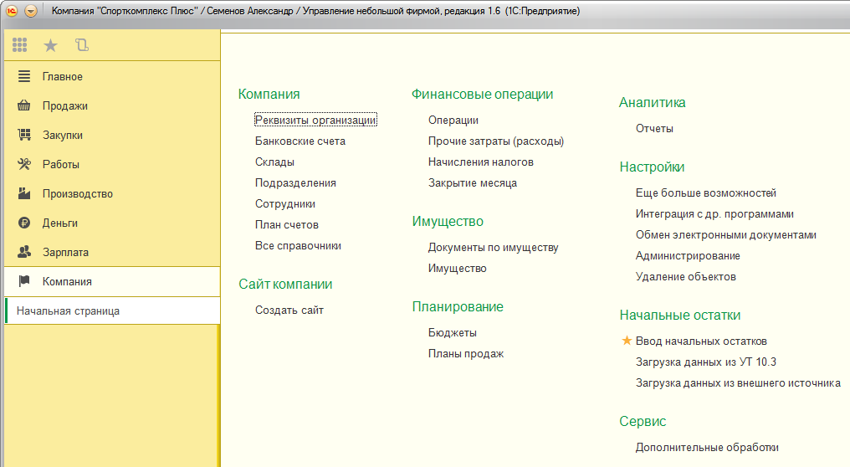Open Операции under Финансовые операции

coord(453,120)
